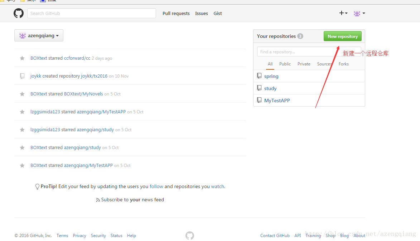Click the RSS feed icon beside Subscribe
Image resolution: width=420 pixels, height=241 pixels.
(x=98, y=200)
